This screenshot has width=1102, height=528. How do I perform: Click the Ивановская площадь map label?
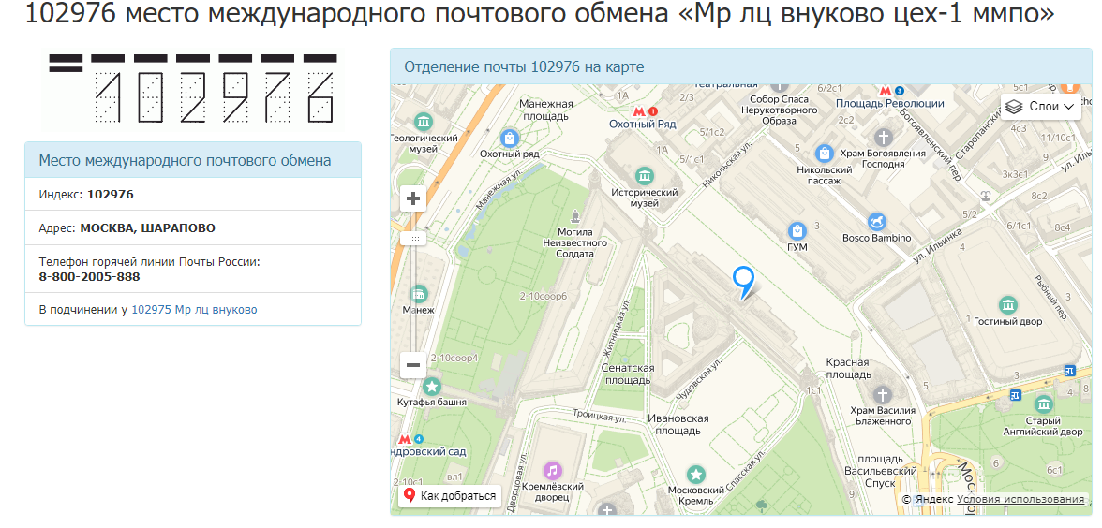click(678, 424)
